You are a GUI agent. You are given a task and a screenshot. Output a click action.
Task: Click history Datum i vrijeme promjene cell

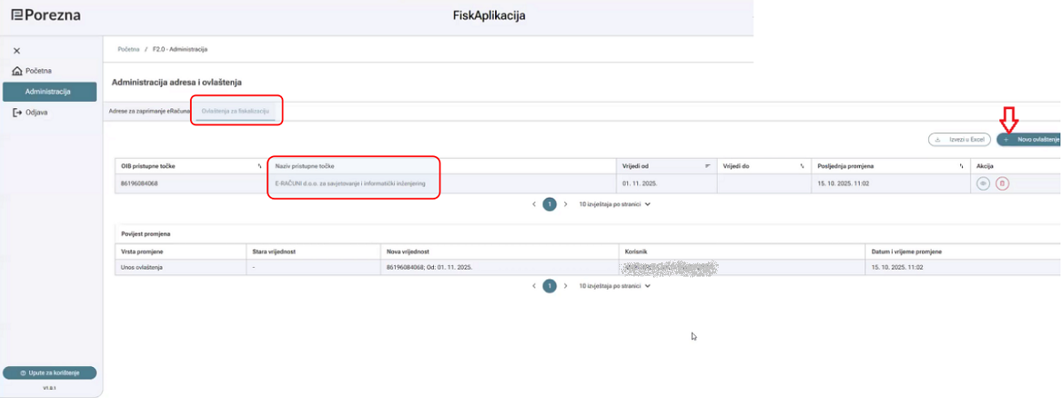[x=964, y=268]
